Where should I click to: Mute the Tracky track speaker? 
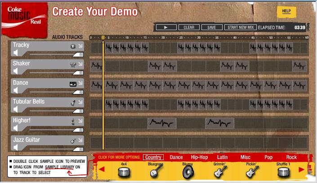[15, 53]
